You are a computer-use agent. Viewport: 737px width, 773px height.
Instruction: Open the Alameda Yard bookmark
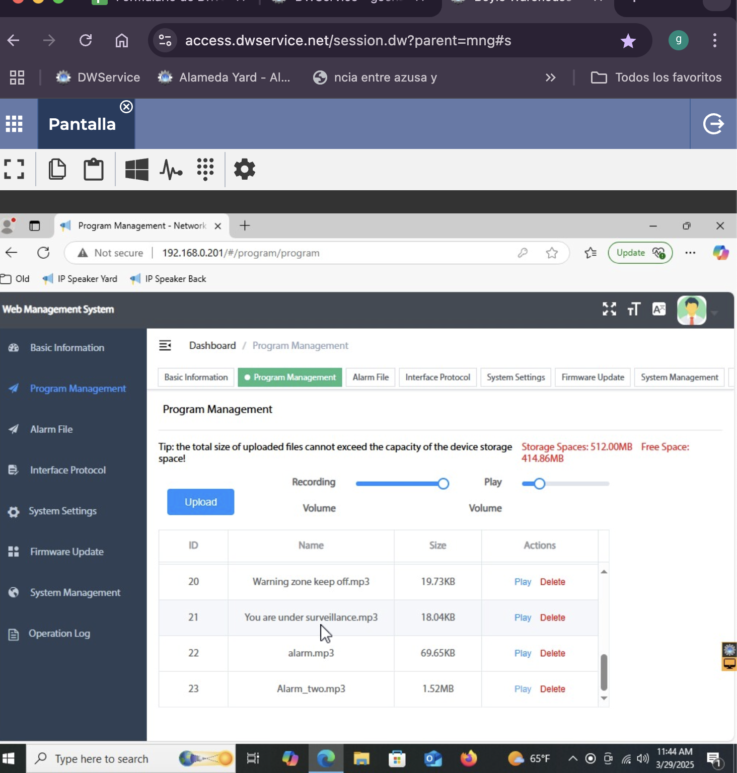[224, 78]
